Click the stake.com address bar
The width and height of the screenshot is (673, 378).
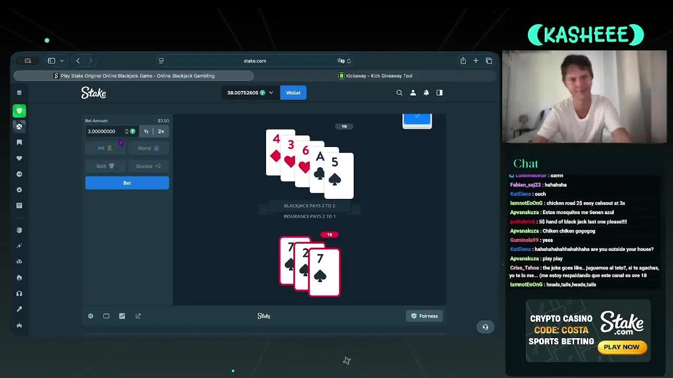[x=255, y=61]
